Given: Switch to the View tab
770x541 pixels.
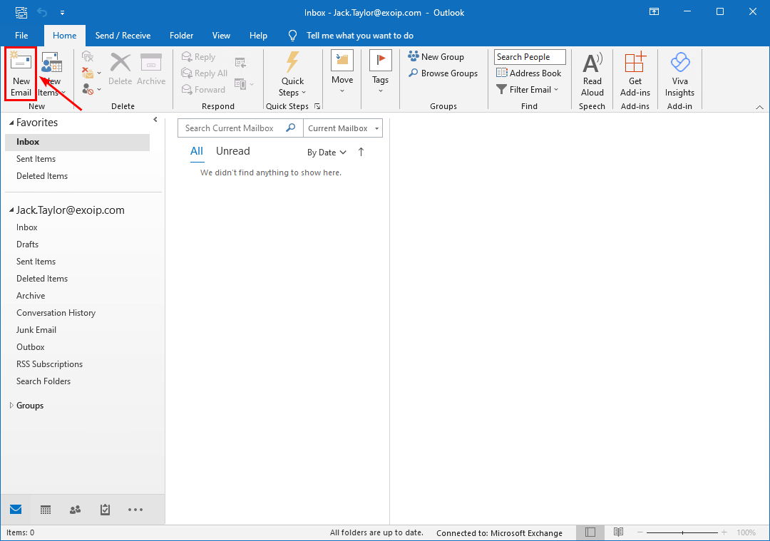Looking at the screenshot, I should (x=221, y=36).
